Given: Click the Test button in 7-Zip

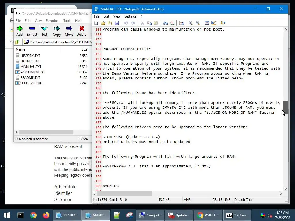Looking at the screenshot, I should point(44,31).
